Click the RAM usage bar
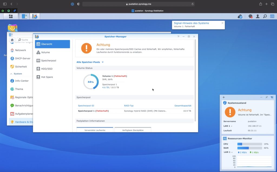 point(250,148)
